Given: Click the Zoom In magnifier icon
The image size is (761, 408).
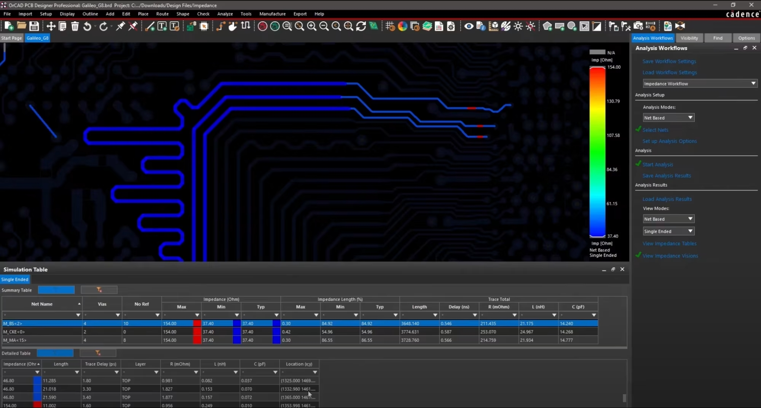Looking at the screenshot, I should 311,26.
